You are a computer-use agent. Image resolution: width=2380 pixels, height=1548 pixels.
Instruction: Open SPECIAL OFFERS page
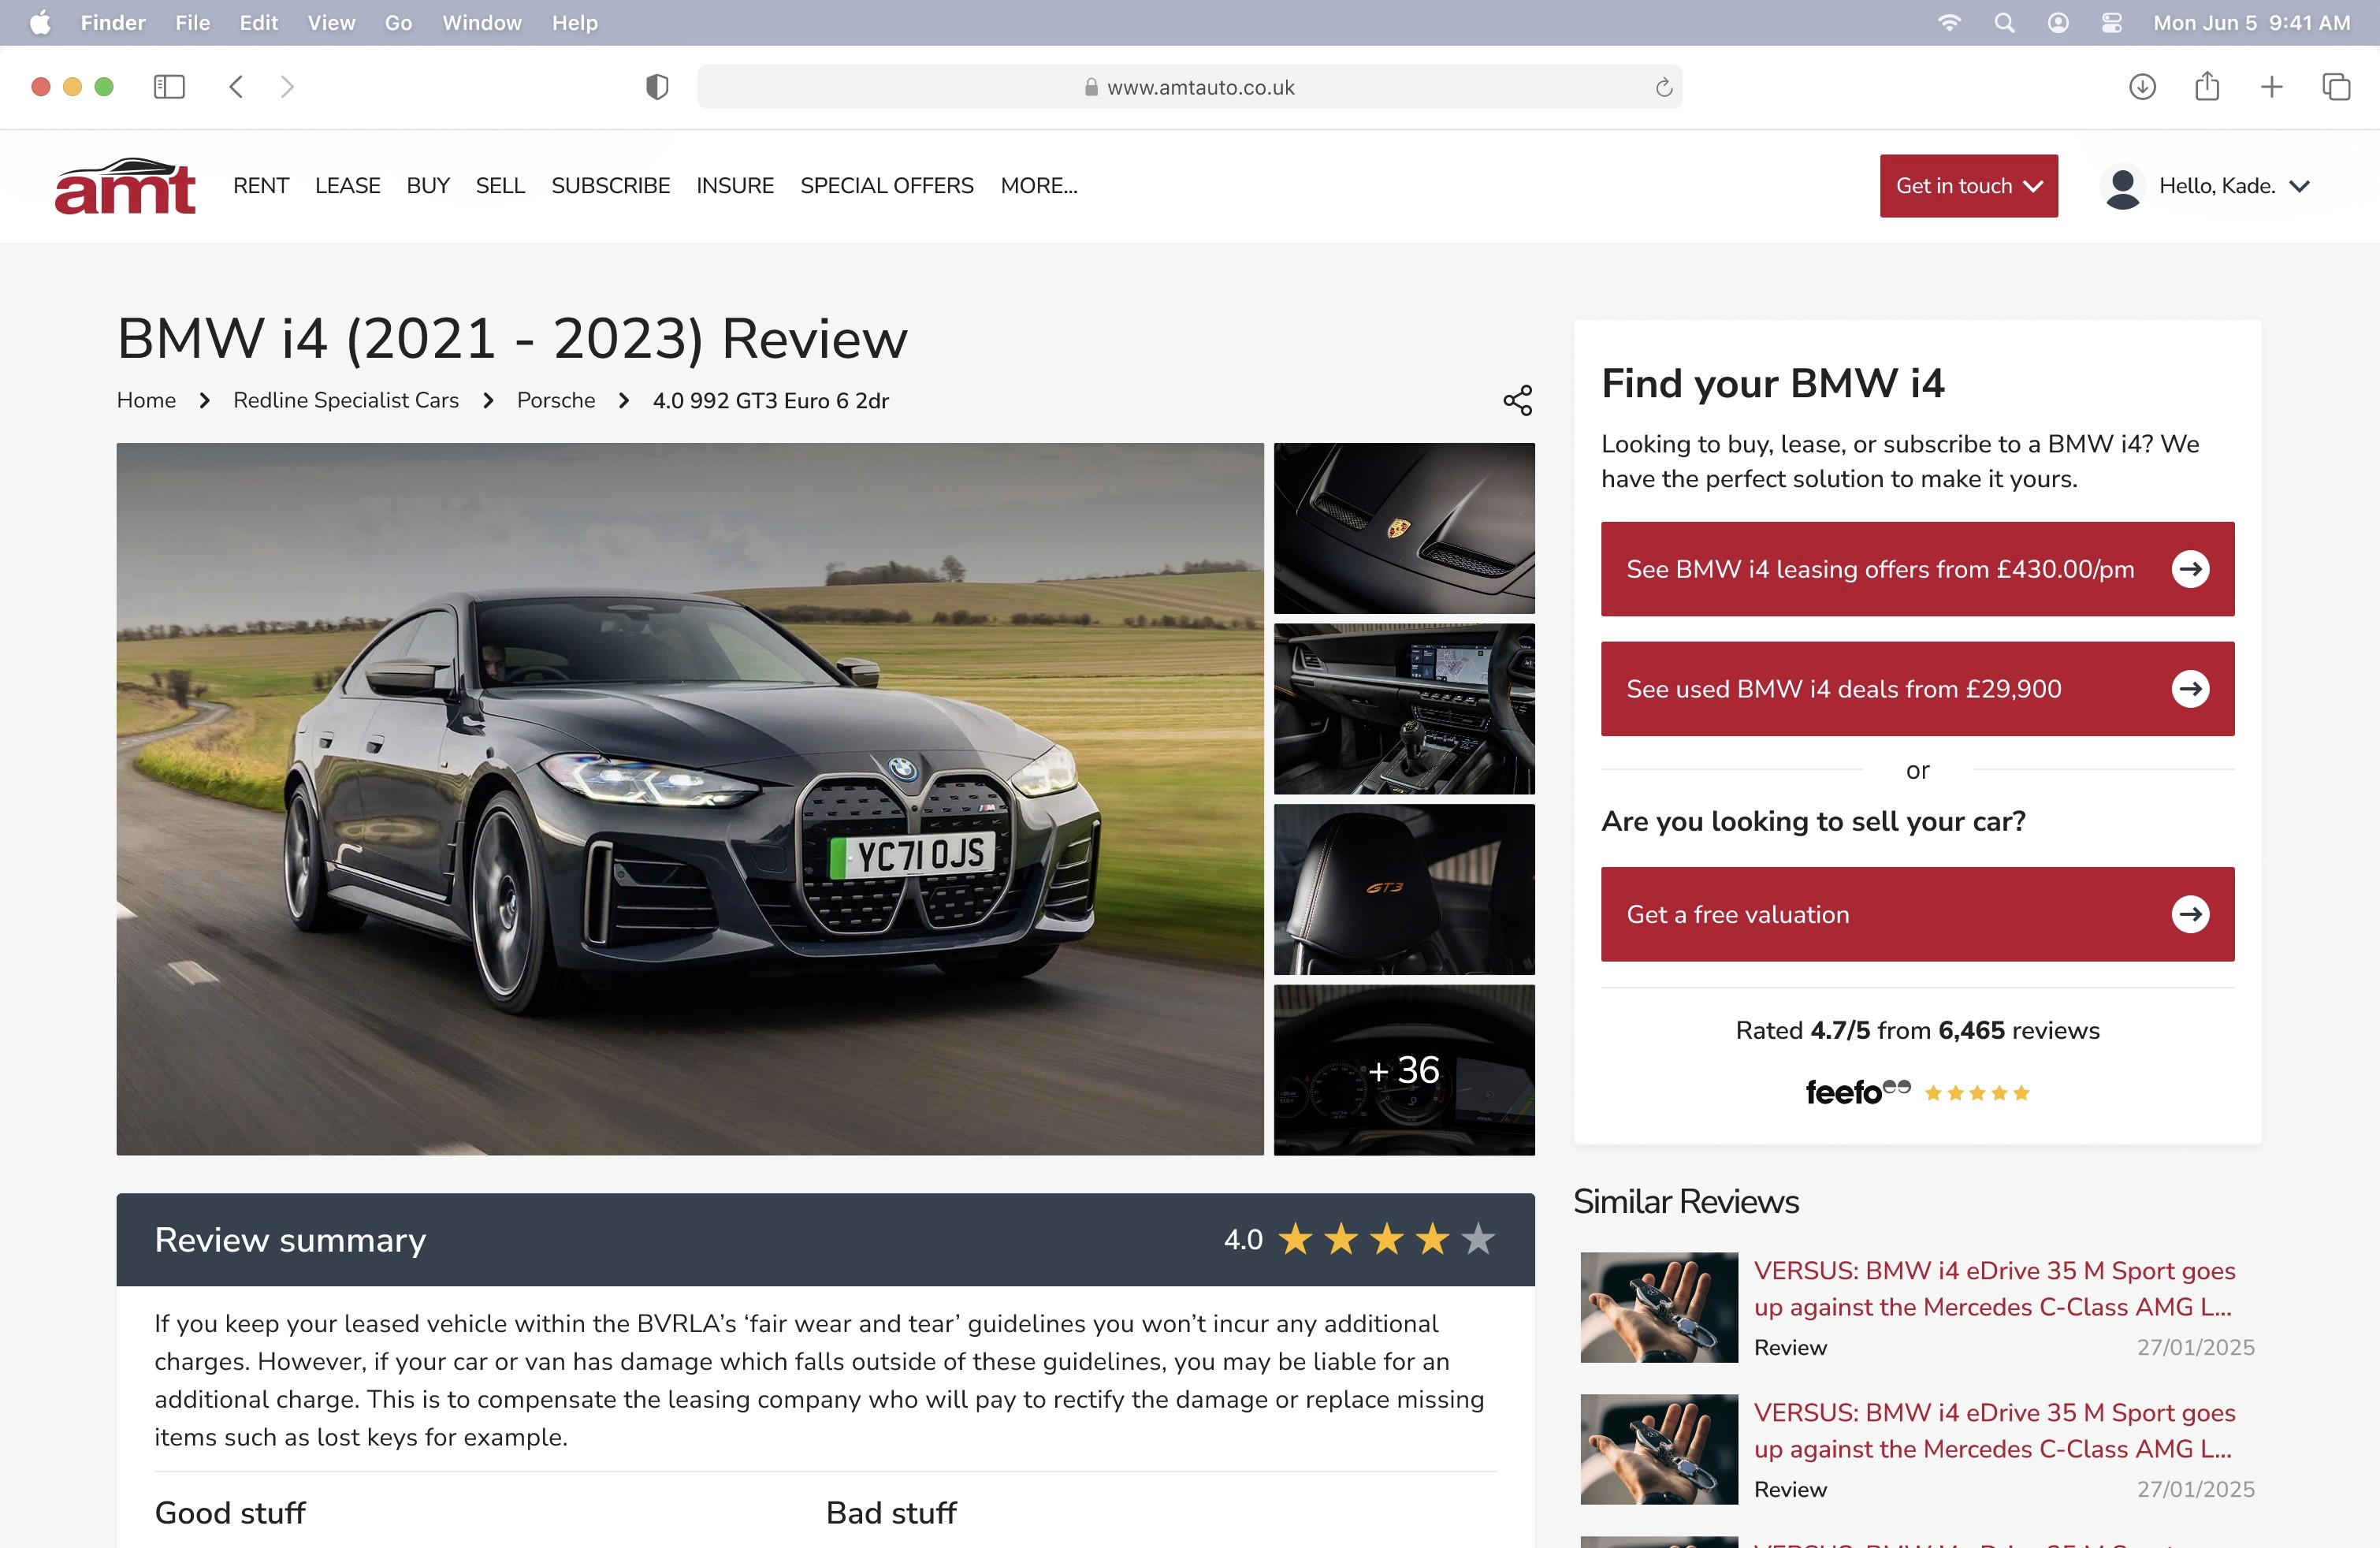[x=887, y=186]
